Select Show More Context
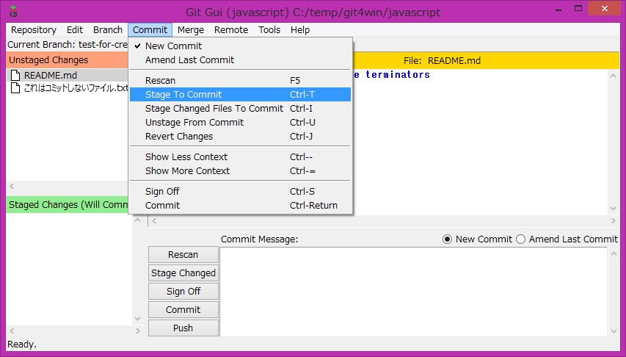 pos(241,170)
